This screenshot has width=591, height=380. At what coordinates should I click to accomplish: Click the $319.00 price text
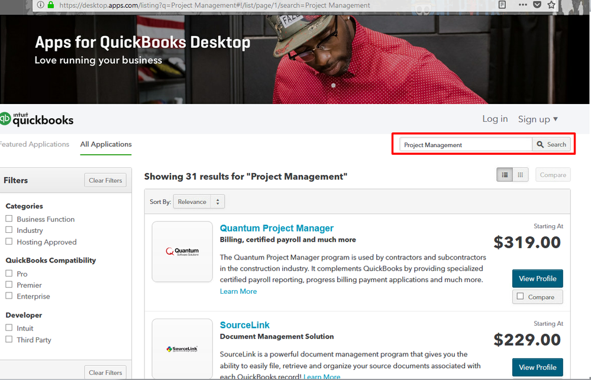(527, 242)
